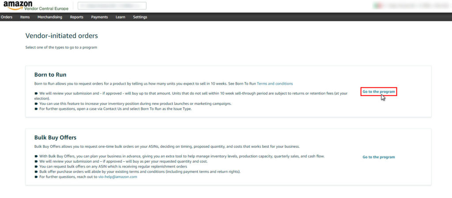Click the vio-help@amazon.com email link

pos(117,177)
